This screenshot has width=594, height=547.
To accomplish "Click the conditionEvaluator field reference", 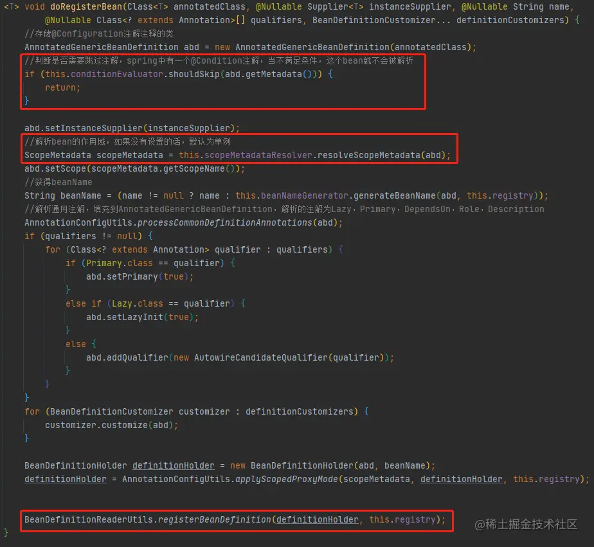I will (117, 75).
